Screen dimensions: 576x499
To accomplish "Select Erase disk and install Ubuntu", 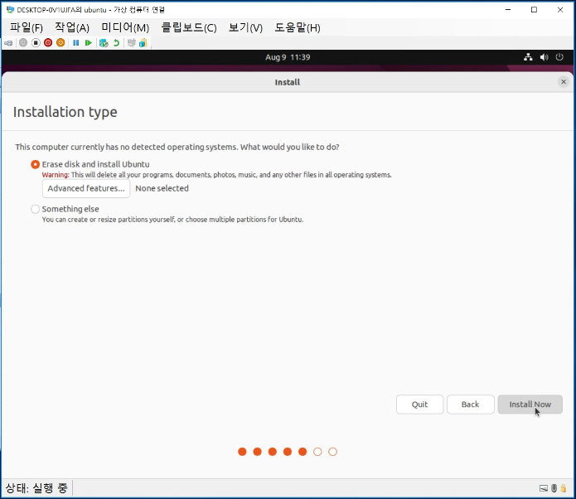I will tap(36, 164).
